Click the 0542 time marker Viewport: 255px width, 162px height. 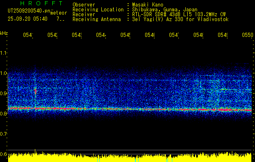(x=53, y=35)
